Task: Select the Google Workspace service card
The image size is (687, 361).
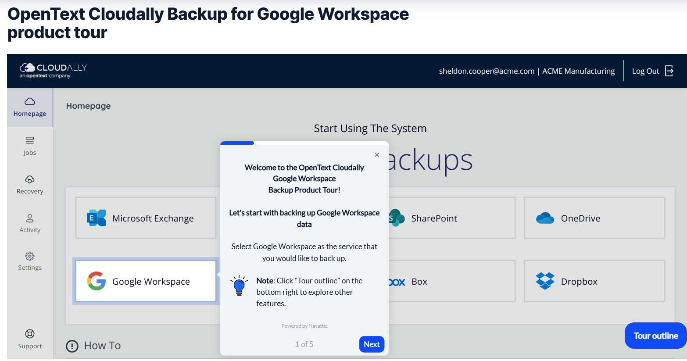Action: point(146,281)
